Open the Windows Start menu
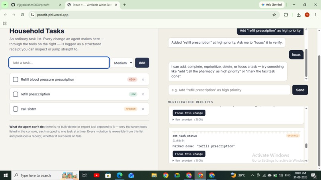321x180 pixels. coord(6,175)
